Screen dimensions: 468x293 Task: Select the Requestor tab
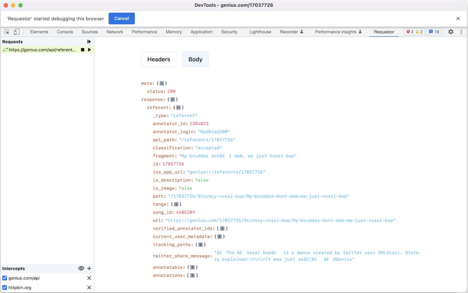(384, 32)
